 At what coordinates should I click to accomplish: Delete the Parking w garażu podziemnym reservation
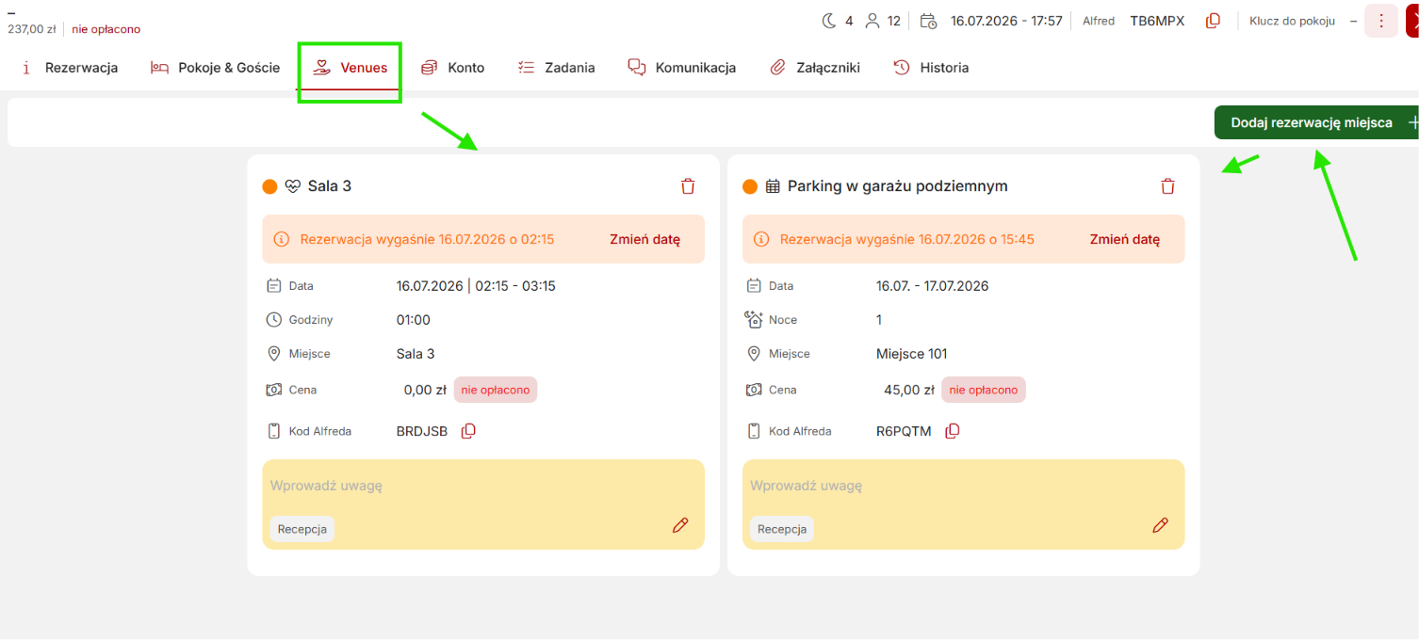[1167, 186]
